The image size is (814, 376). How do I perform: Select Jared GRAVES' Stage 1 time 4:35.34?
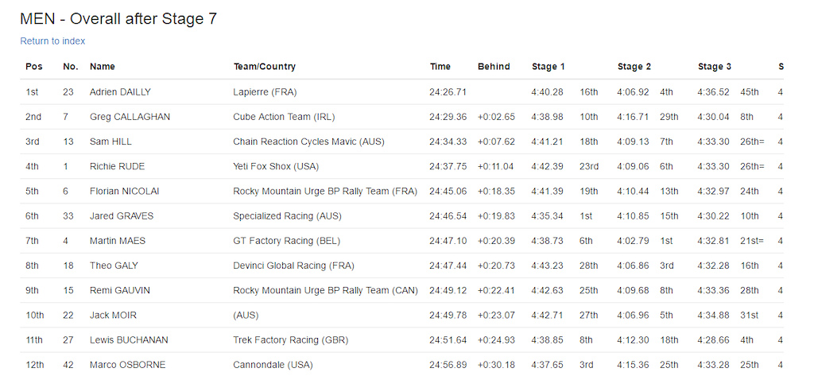click(x=547, y=216)
